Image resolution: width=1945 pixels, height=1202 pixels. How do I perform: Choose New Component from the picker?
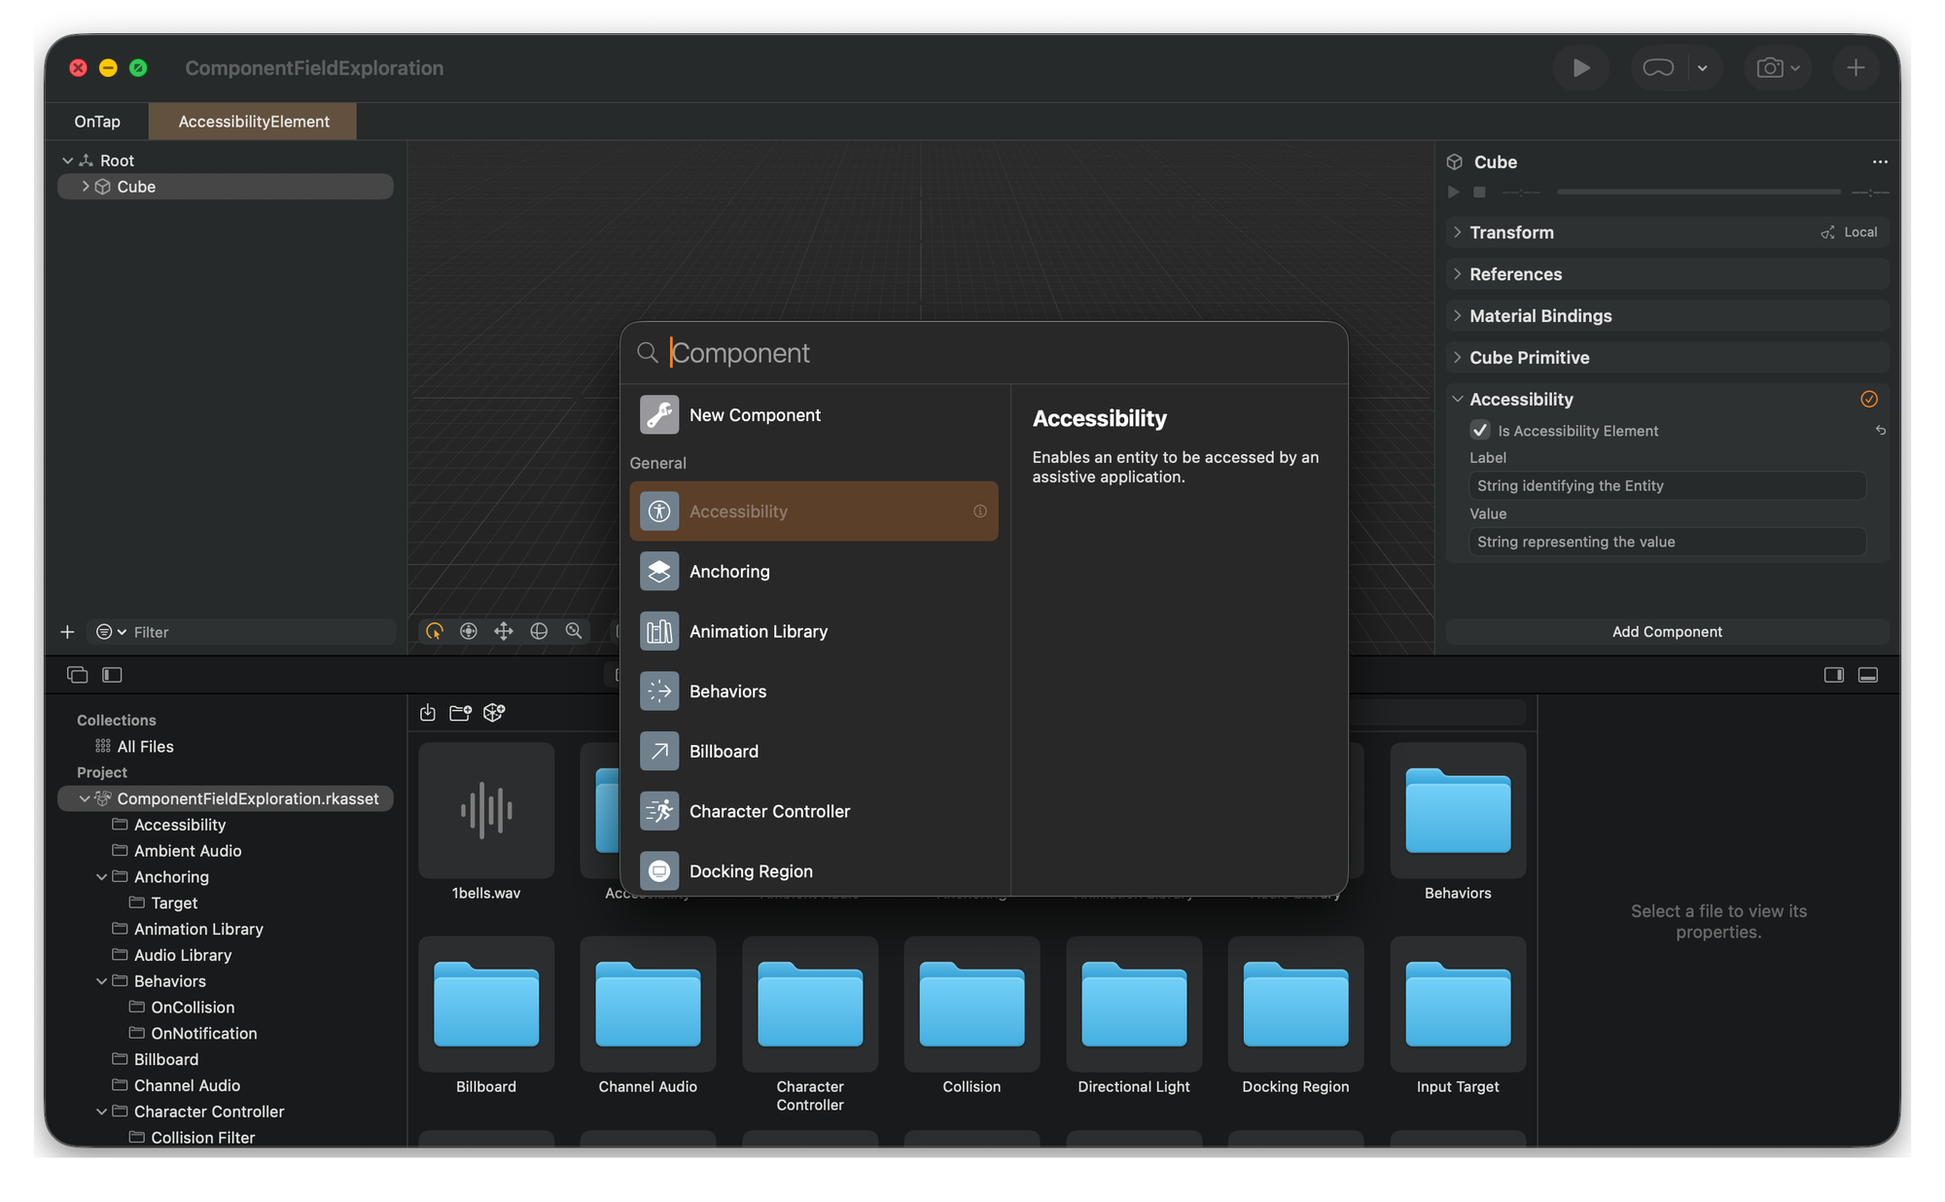[x=755, y=414]
